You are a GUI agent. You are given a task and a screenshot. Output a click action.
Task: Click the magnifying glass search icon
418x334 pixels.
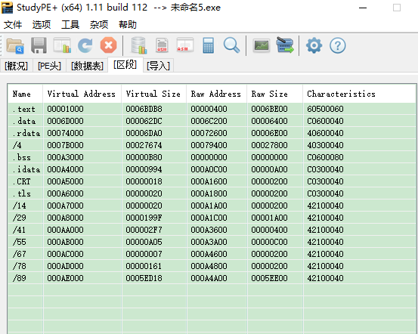tap(231, 45)
